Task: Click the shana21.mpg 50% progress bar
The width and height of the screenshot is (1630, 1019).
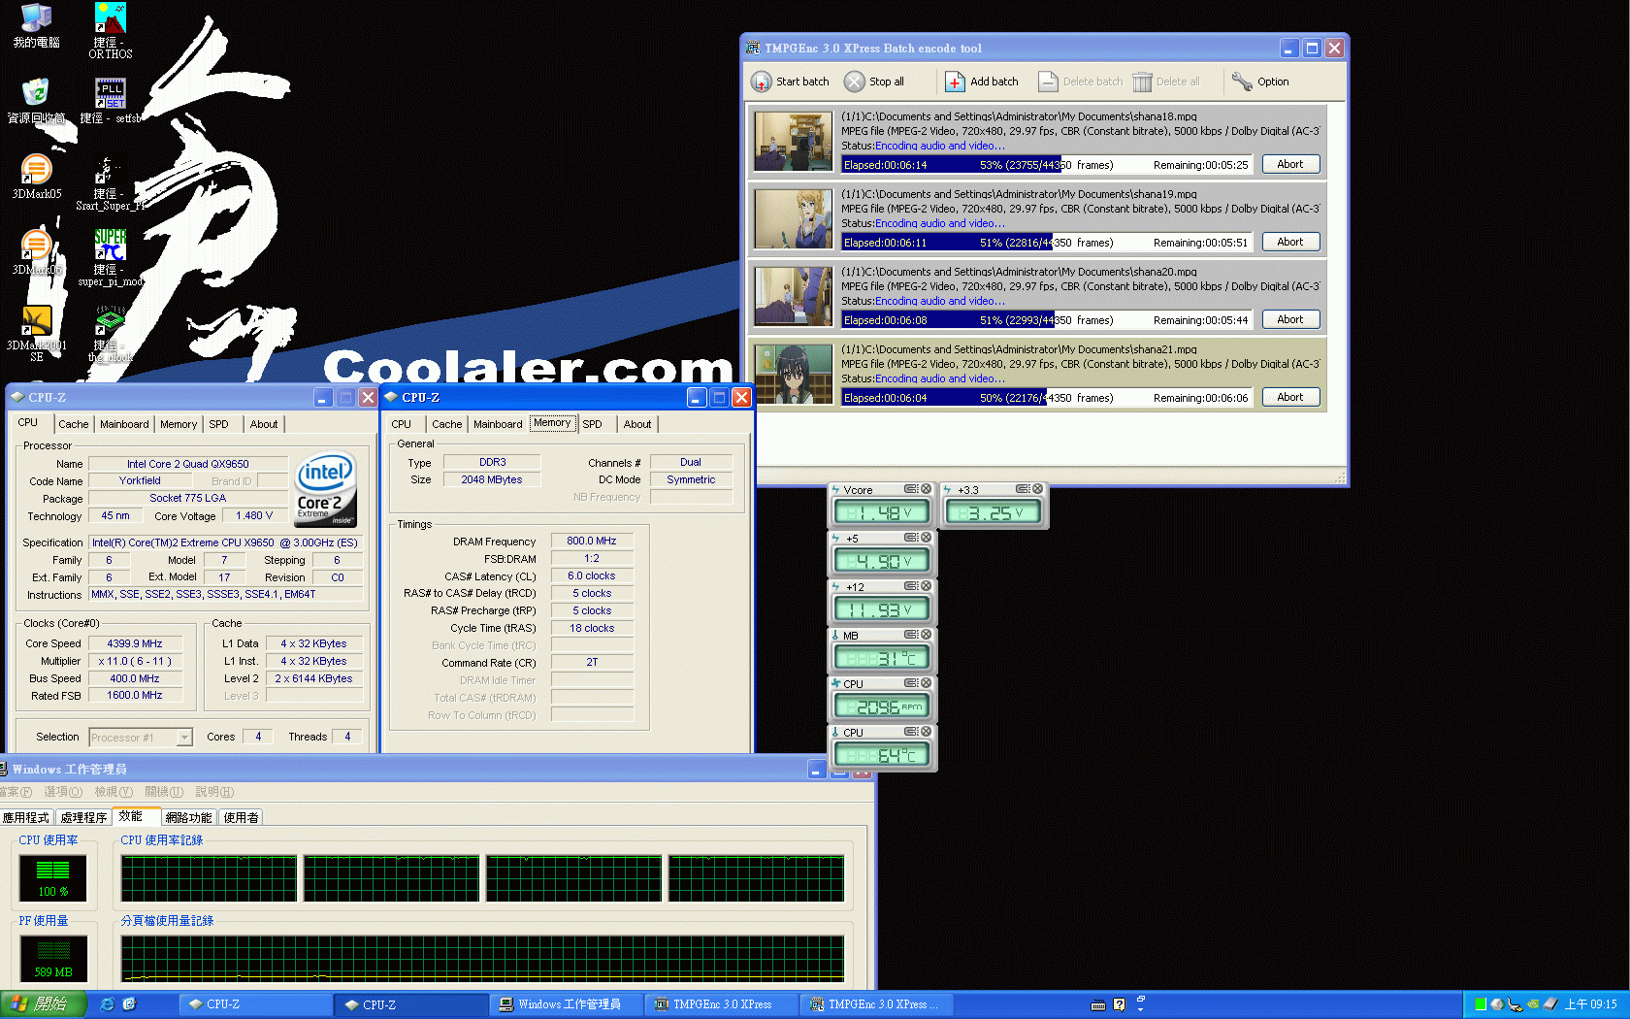Action: tap(1047, 398)
